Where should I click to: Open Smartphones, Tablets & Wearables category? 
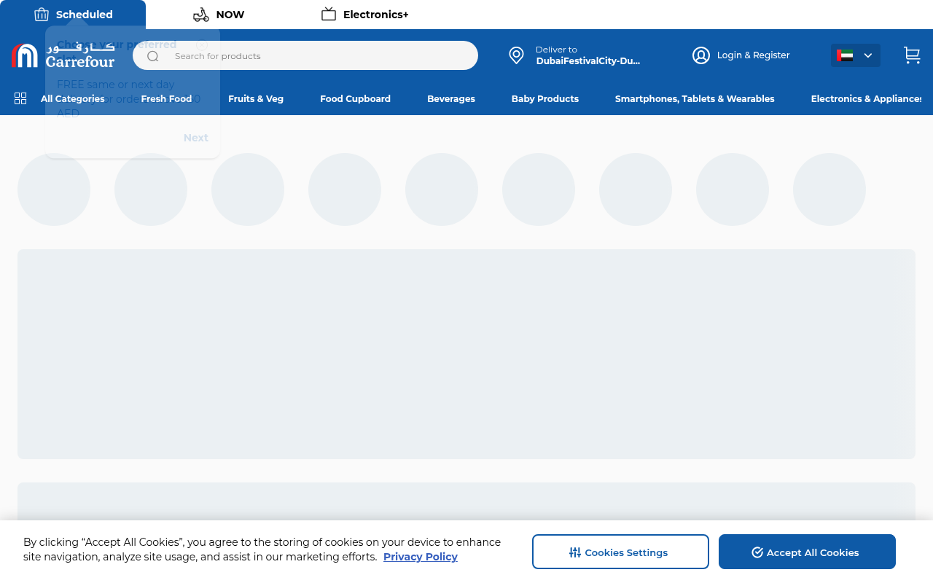695,99
